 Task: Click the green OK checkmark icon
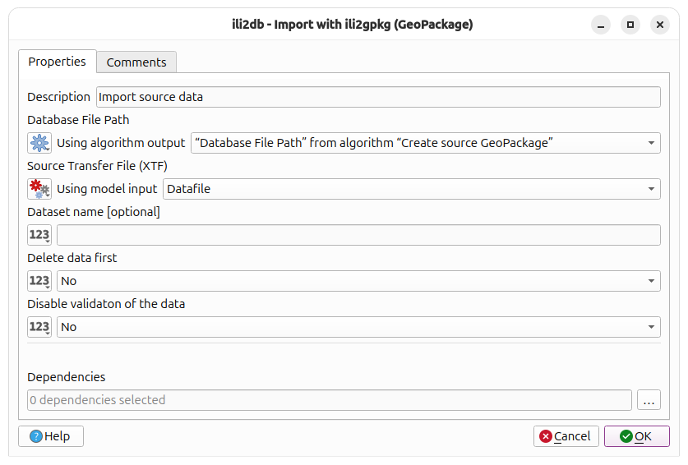[626, 436]
